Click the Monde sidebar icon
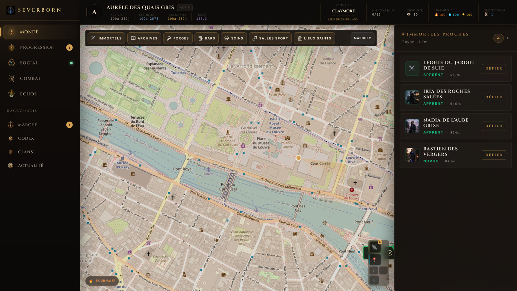This screenshot has height=291, width=517. (12, 32)
